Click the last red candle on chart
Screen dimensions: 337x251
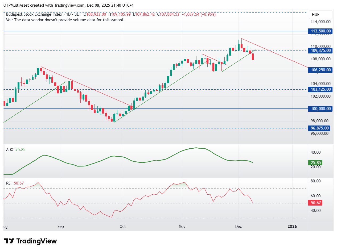pyautogui.click(x=253, y=56)
